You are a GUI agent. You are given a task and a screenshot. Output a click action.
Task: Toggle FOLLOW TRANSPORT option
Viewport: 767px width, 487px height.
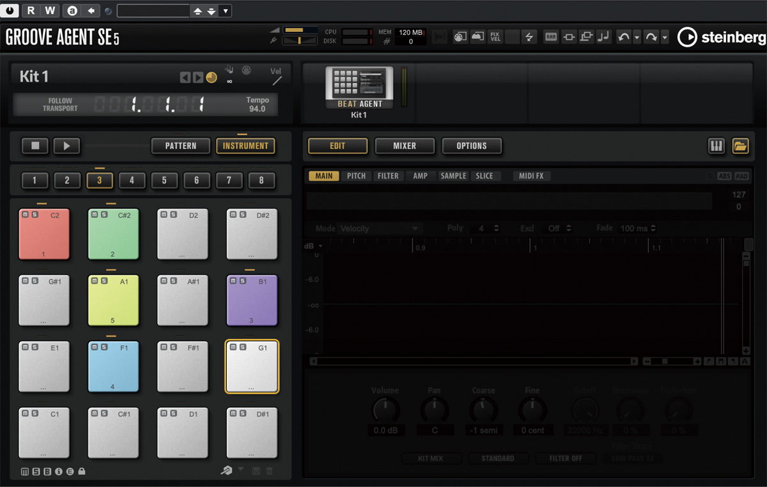pyautogui.click(x=60, y=105)
